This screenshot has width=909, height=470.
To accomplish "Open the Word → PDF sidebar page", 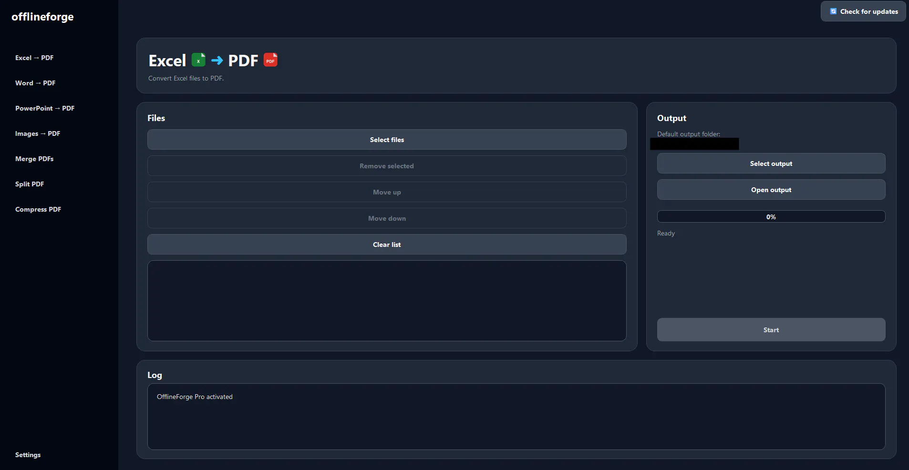I will click(35, 83).
